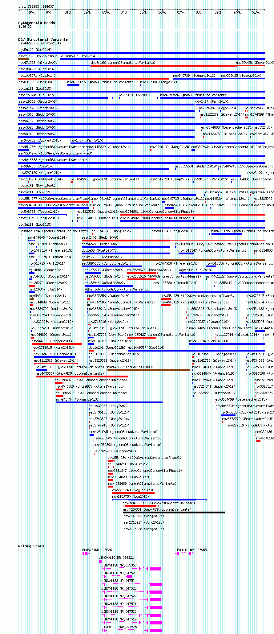Click the nsv442837 (McCarroll2008) brown bar

click(x=148, y=370)
